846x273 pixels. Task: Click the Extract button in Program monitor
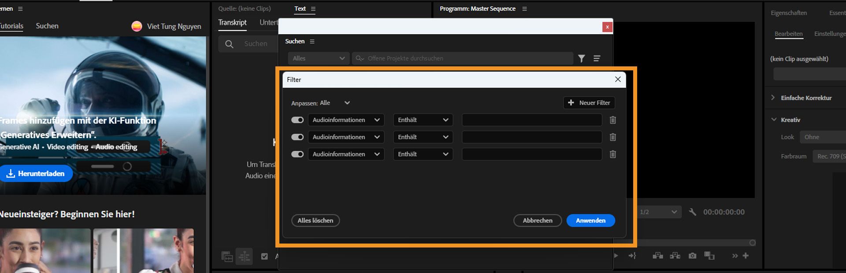pyautogui.click(x=675, y=255)
